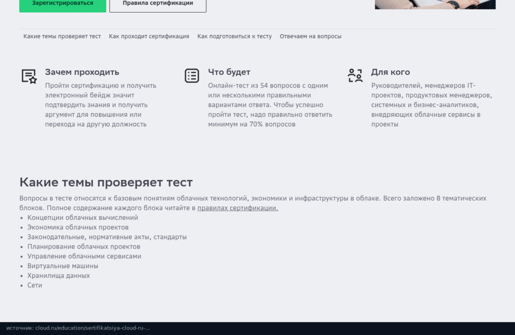This screenshot has height=335, width=515.
Task: Select list item Концепции облачных вычислений
Action: tap(83, 218)
